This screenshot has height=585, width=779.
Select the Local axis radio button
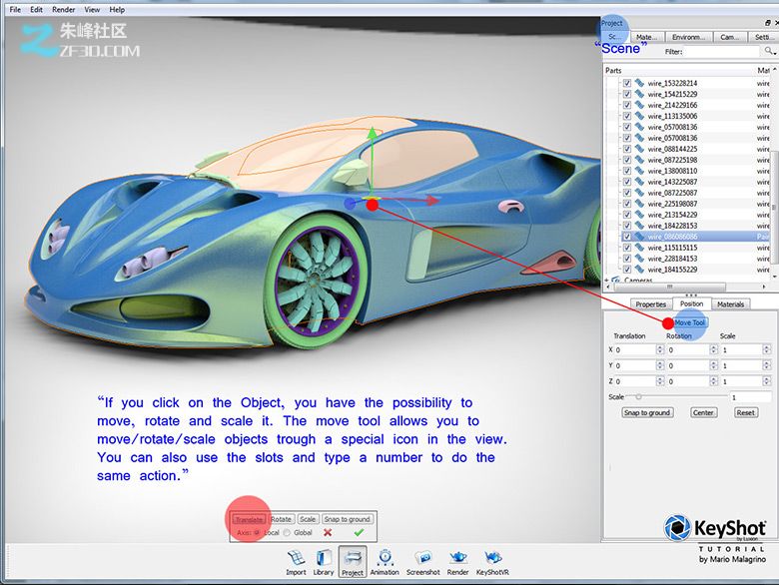[x=257, y=532]
